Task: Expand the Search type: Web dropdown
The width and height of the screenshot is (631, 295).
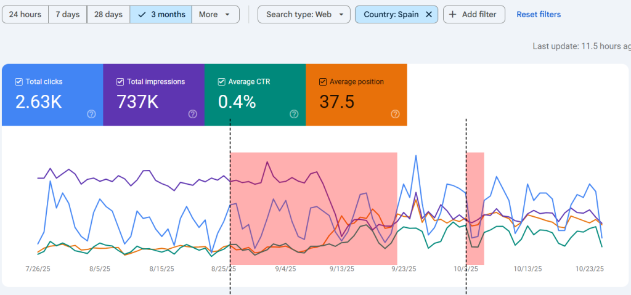Action: [304, 14]
